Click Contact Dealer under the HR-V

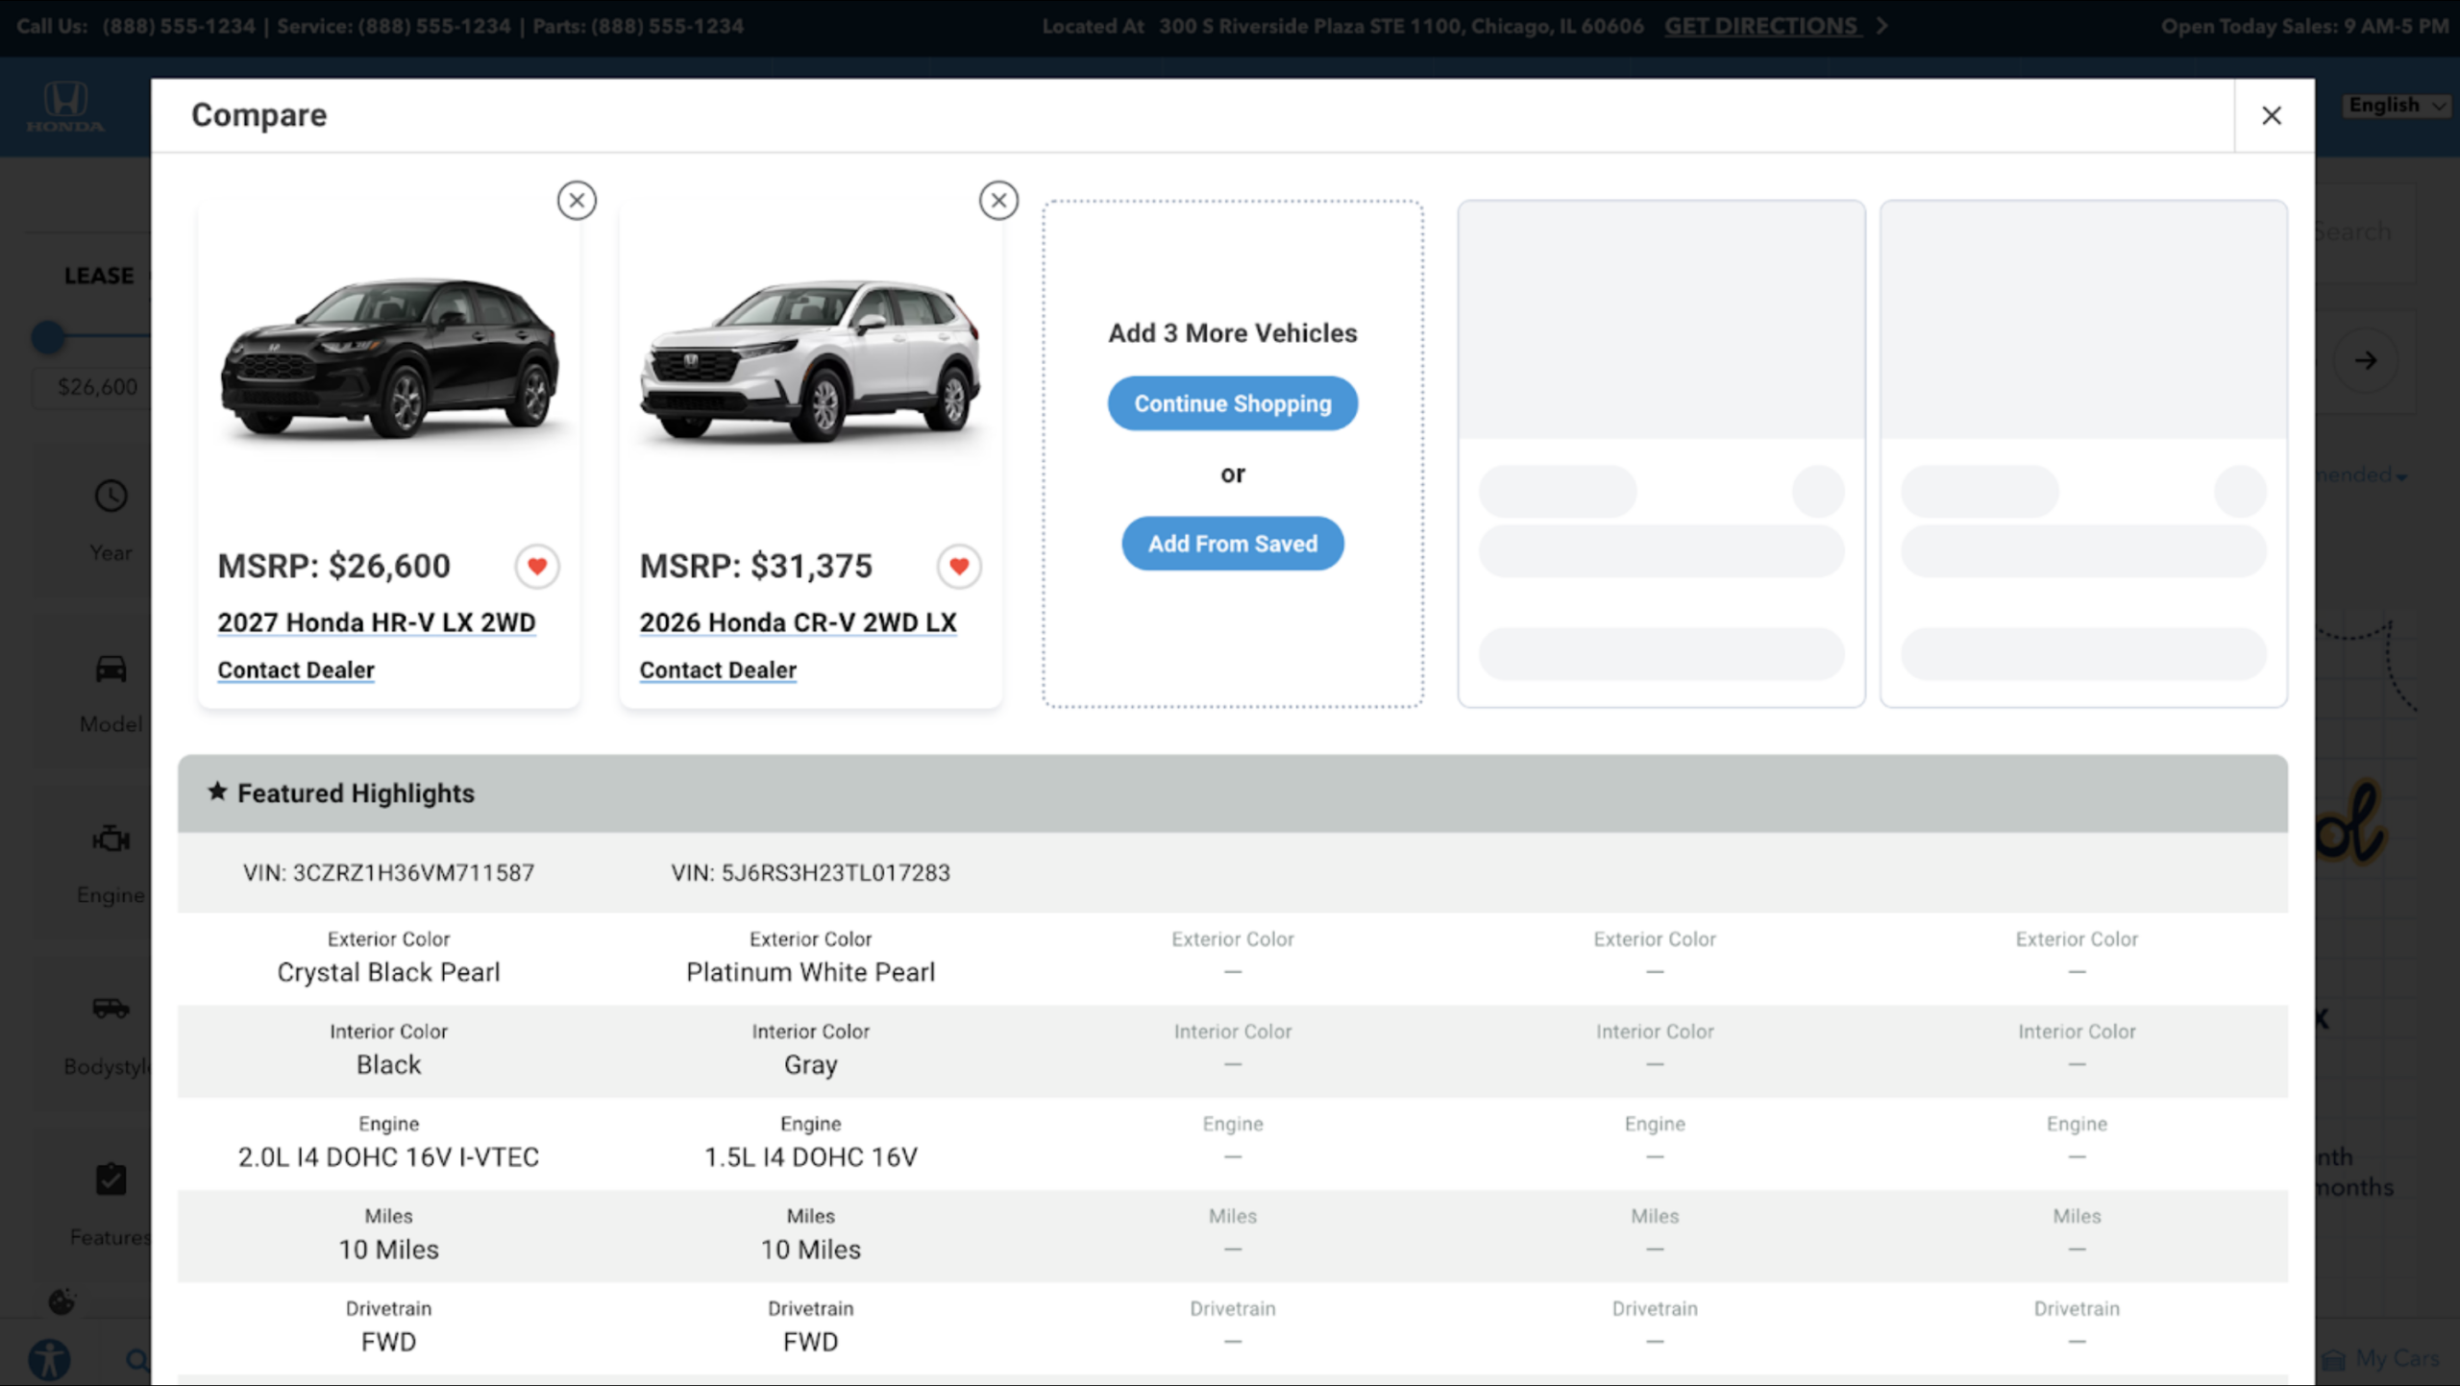click(296, 669)
